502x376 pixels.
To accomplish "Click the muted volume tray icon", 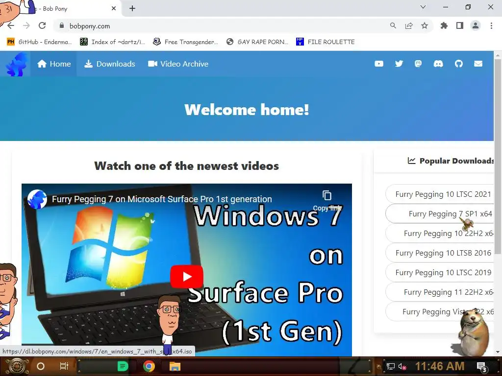I will point(402,366).
